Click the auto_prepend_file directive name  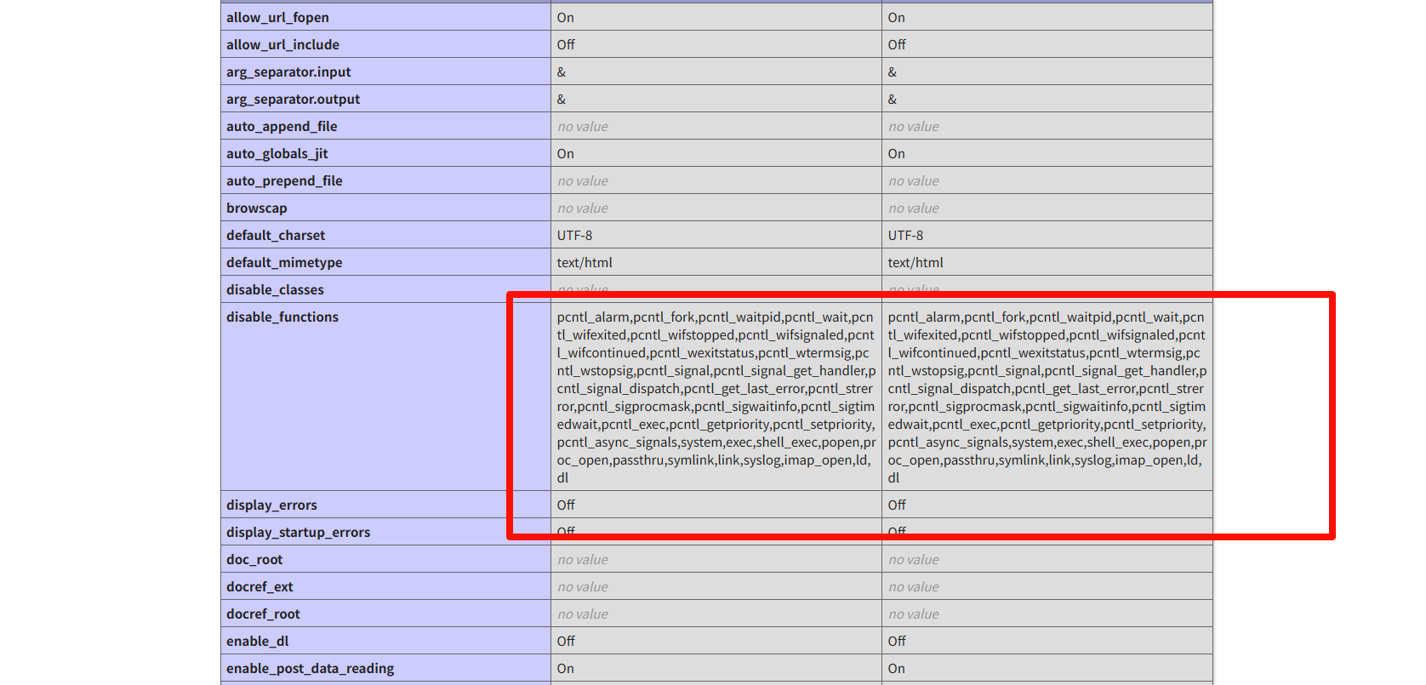pyautogui.click(x=284, y=181)
